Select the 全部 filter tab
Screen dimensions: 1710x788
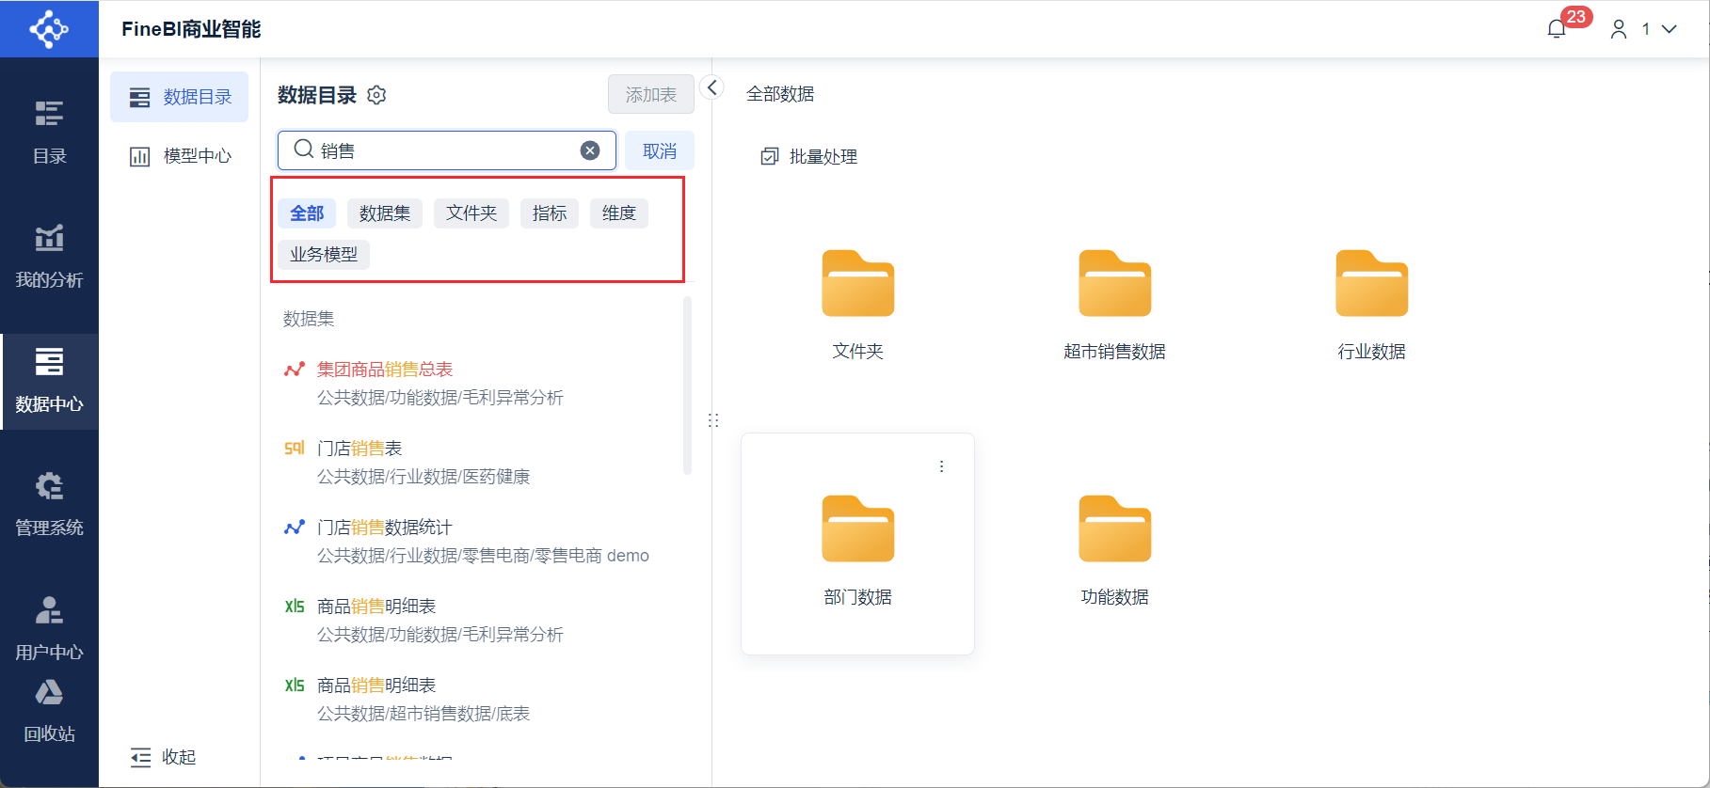(307, 213)
